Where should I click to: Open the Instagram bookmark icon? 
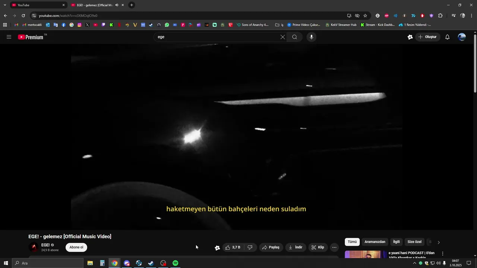point(79,25)
